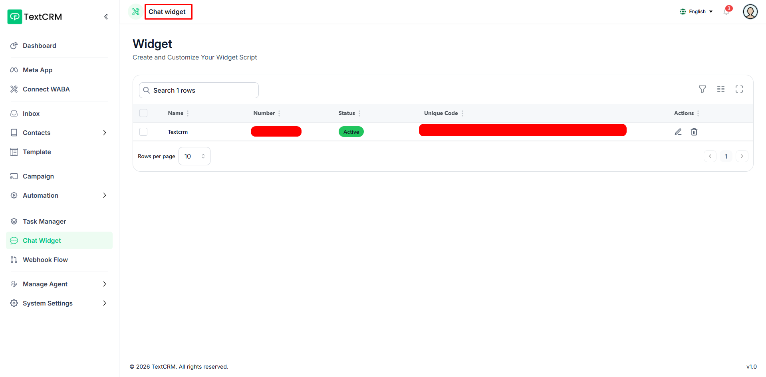
Task: Click page number 1 in pagination
Action: [x=726, y=156]
